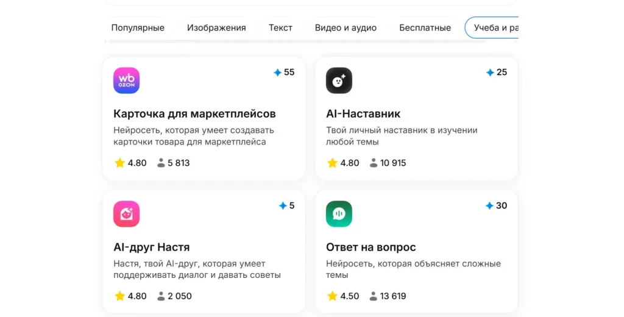Select the Учеба и ра... tab

pyautogui.click(x=492, y=28)
